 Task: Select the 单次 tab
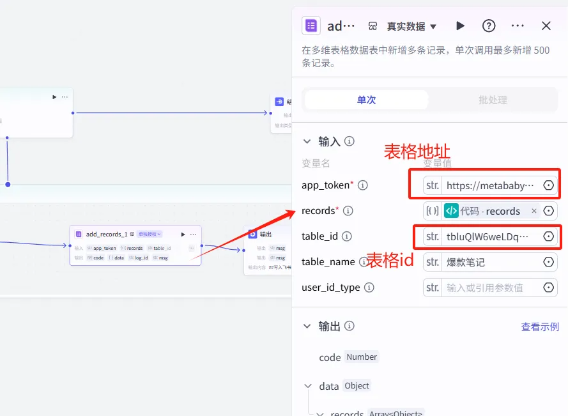(367, 100)
